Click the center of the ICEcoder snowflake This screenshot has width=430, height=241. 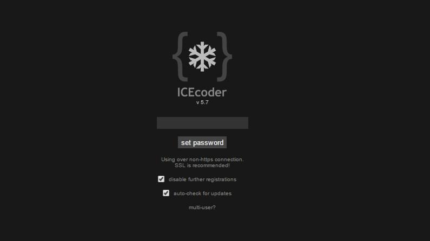[x=202, y=57]
